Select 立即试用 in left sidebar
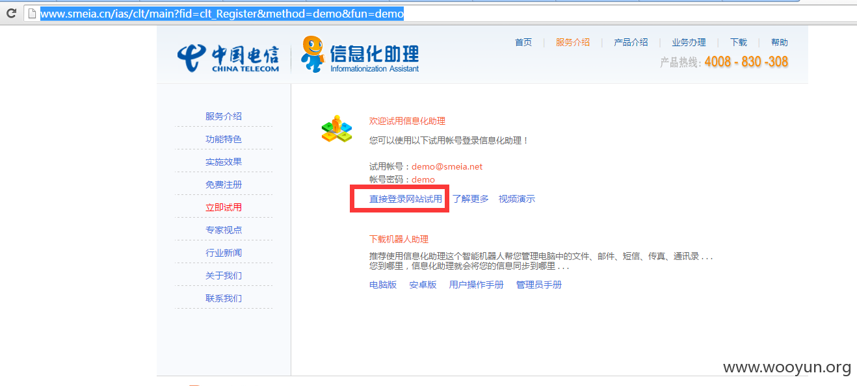This screenshot has height=386, width=857. [224, 207]
